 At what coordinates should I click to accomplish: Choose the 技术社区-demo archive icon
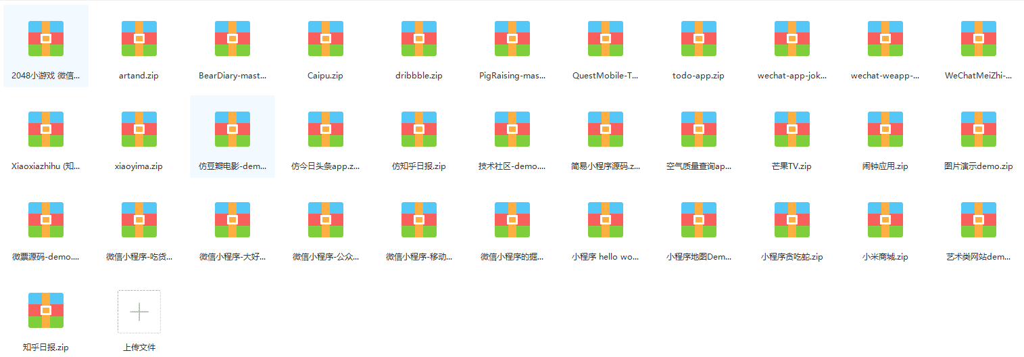click(512, 128)
